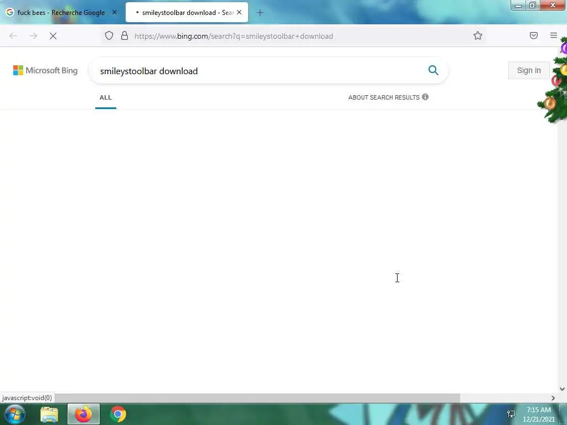Open the clock showing 7:15 AM

(538, 414)
